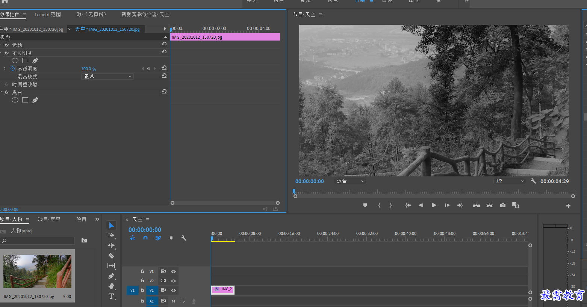Image resolution: width=587 pixels, height=307 pixels.
Task: Open button editor plus icon
Action: (x=568, y=206)
